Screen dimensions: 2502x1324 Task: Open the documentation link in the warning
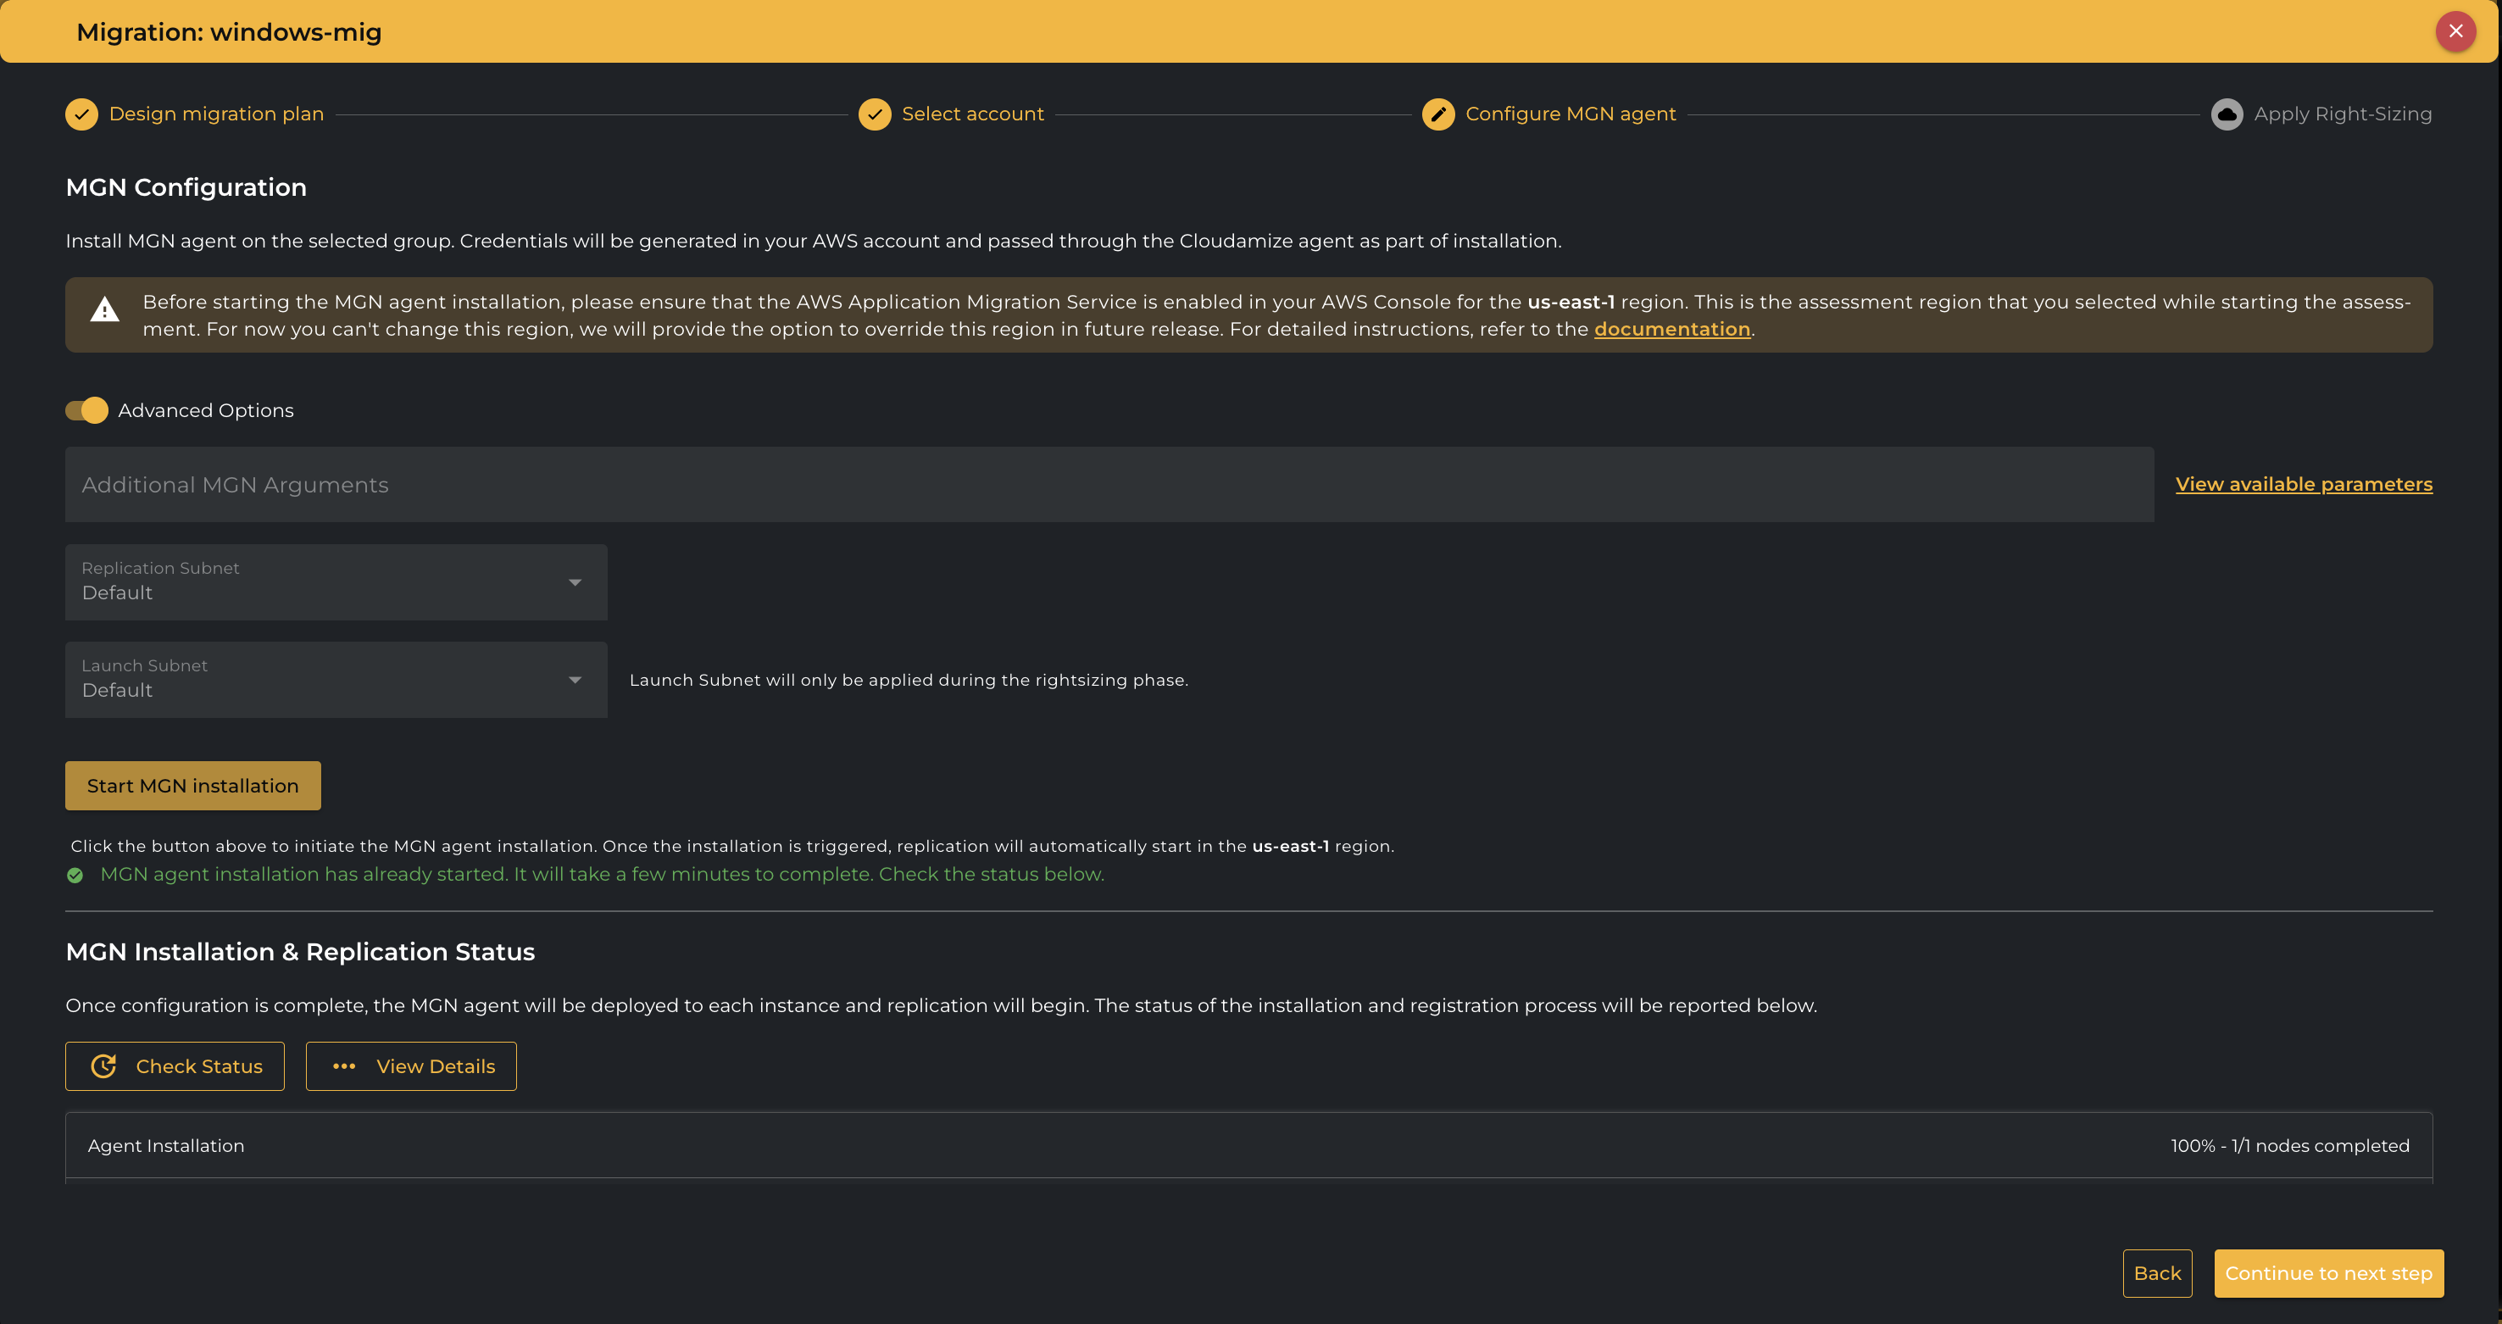coord(1671,329)
